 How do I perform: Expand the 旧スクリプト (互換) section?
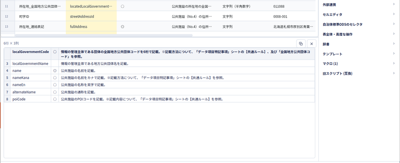[359, 74]
